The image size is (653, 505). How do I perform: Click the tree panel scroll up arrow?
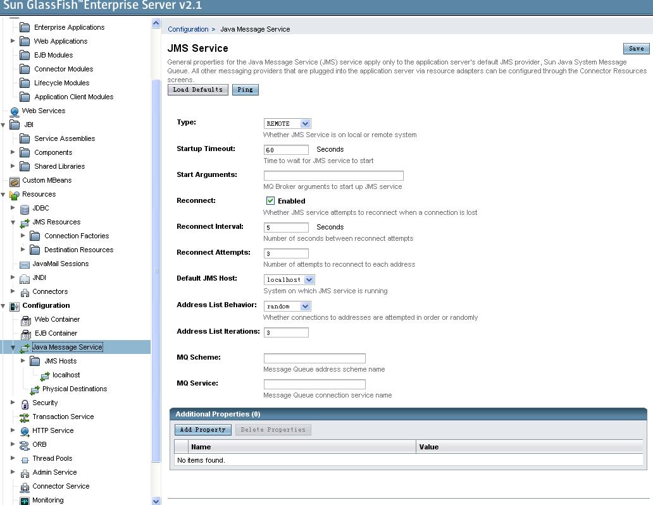[156, 23]
